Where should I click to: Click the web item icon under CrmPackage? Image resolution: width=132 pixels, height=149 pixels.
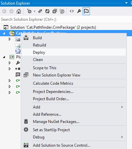(18, 45)
